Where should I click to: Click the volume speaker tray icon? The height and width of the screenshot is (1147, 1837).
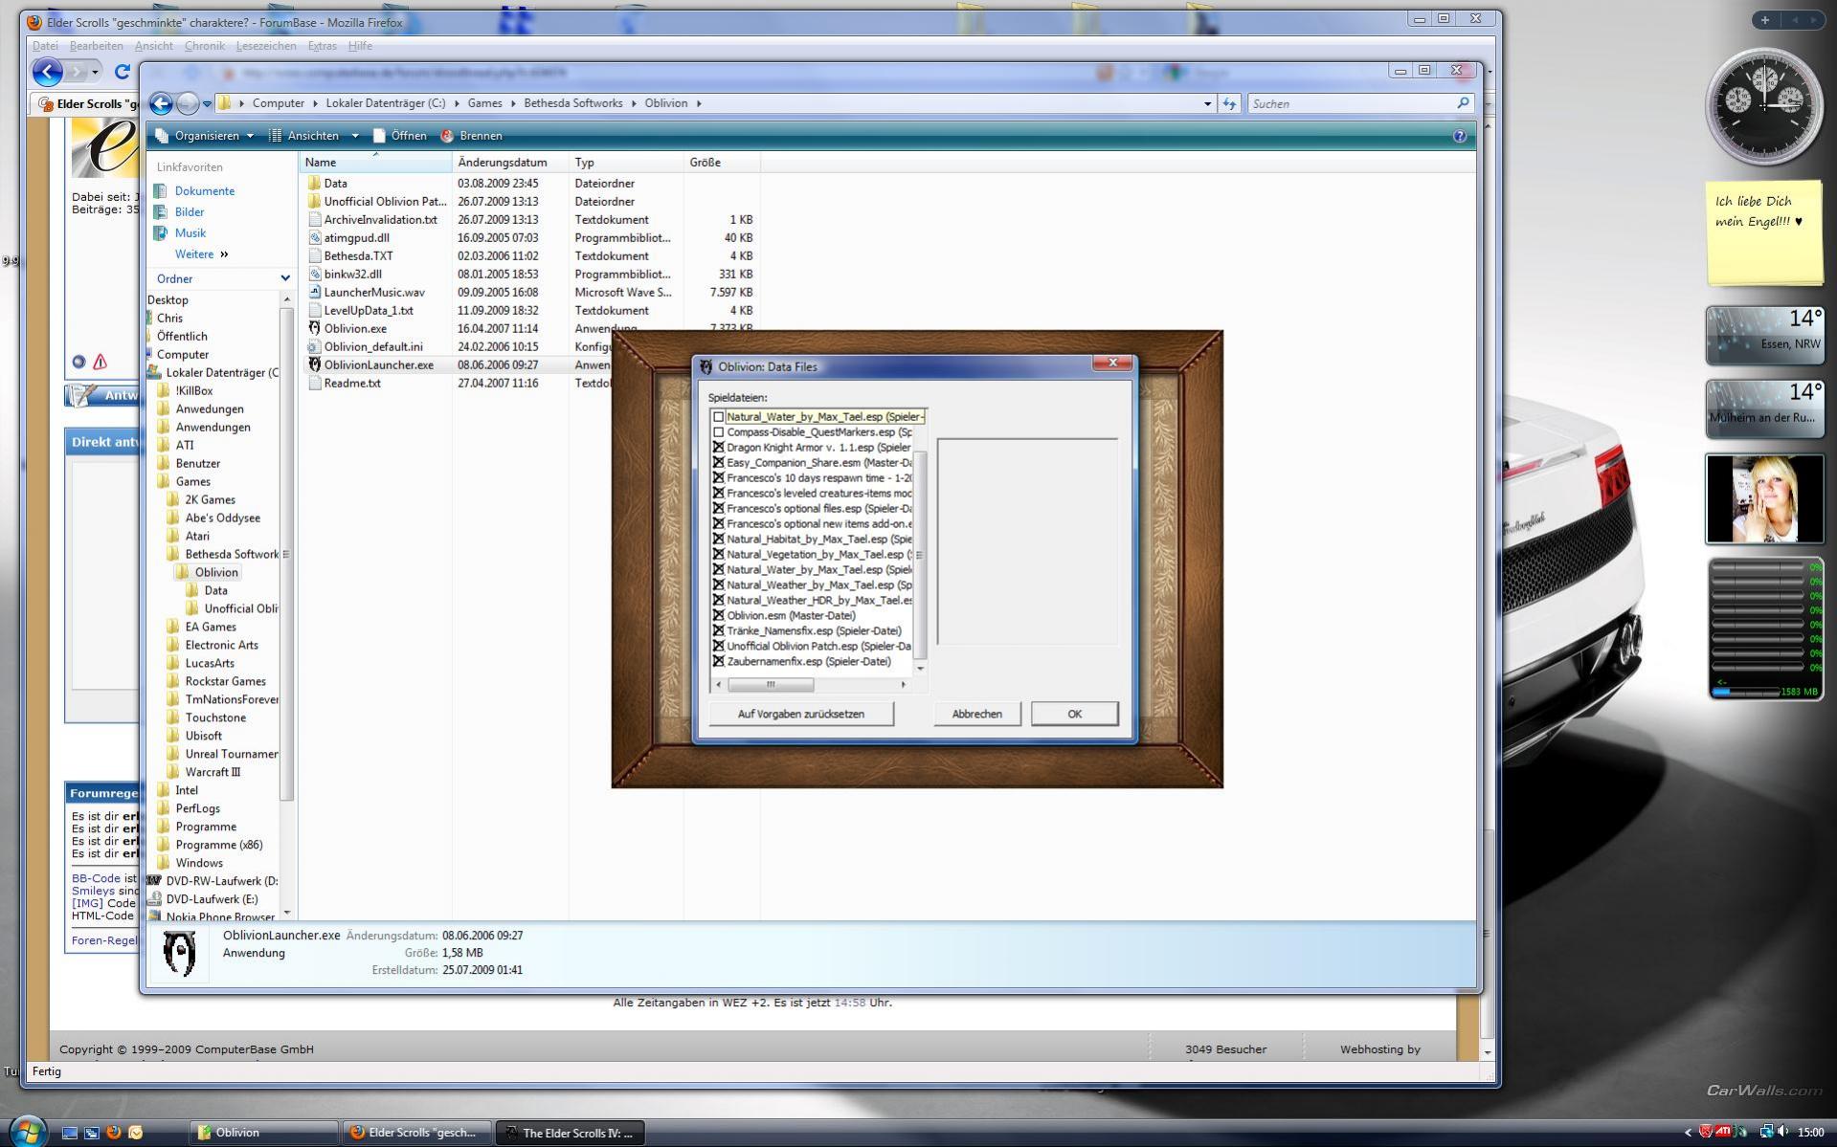point(1782,1133)
